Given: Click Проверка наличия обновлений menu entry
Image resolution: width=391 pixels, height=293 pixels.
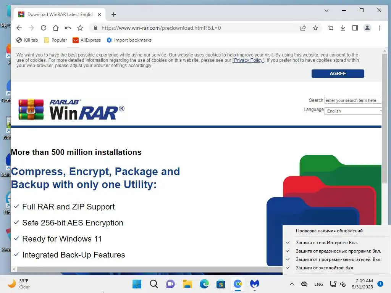Looking at the screenshot, I should click(329, 231).
